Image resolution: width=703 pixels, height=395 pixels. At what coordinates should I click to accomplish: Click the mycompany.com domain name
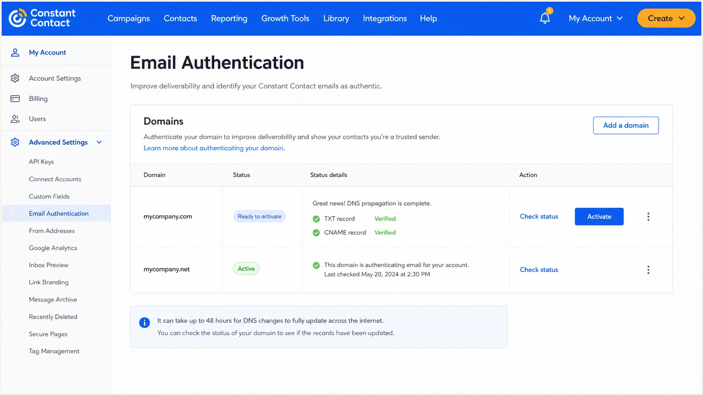pyautogui.click(x=168, y=217)
